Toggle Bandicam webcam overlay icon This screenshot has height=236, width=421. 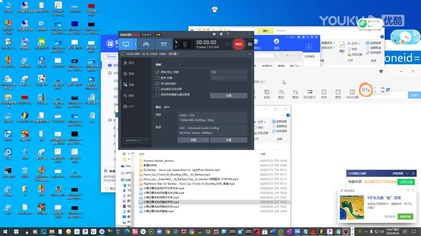[185, 44]
